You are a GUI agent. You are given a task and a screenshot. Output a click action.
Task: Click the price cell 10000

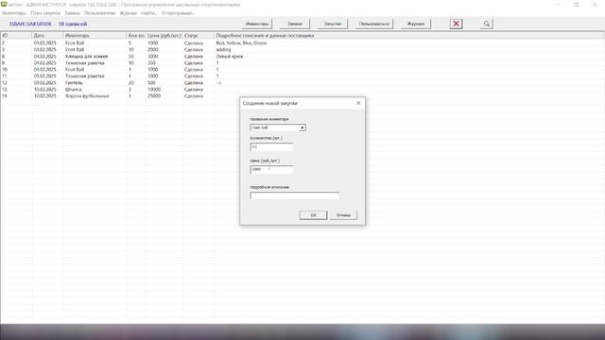click(x=154, y=90)
